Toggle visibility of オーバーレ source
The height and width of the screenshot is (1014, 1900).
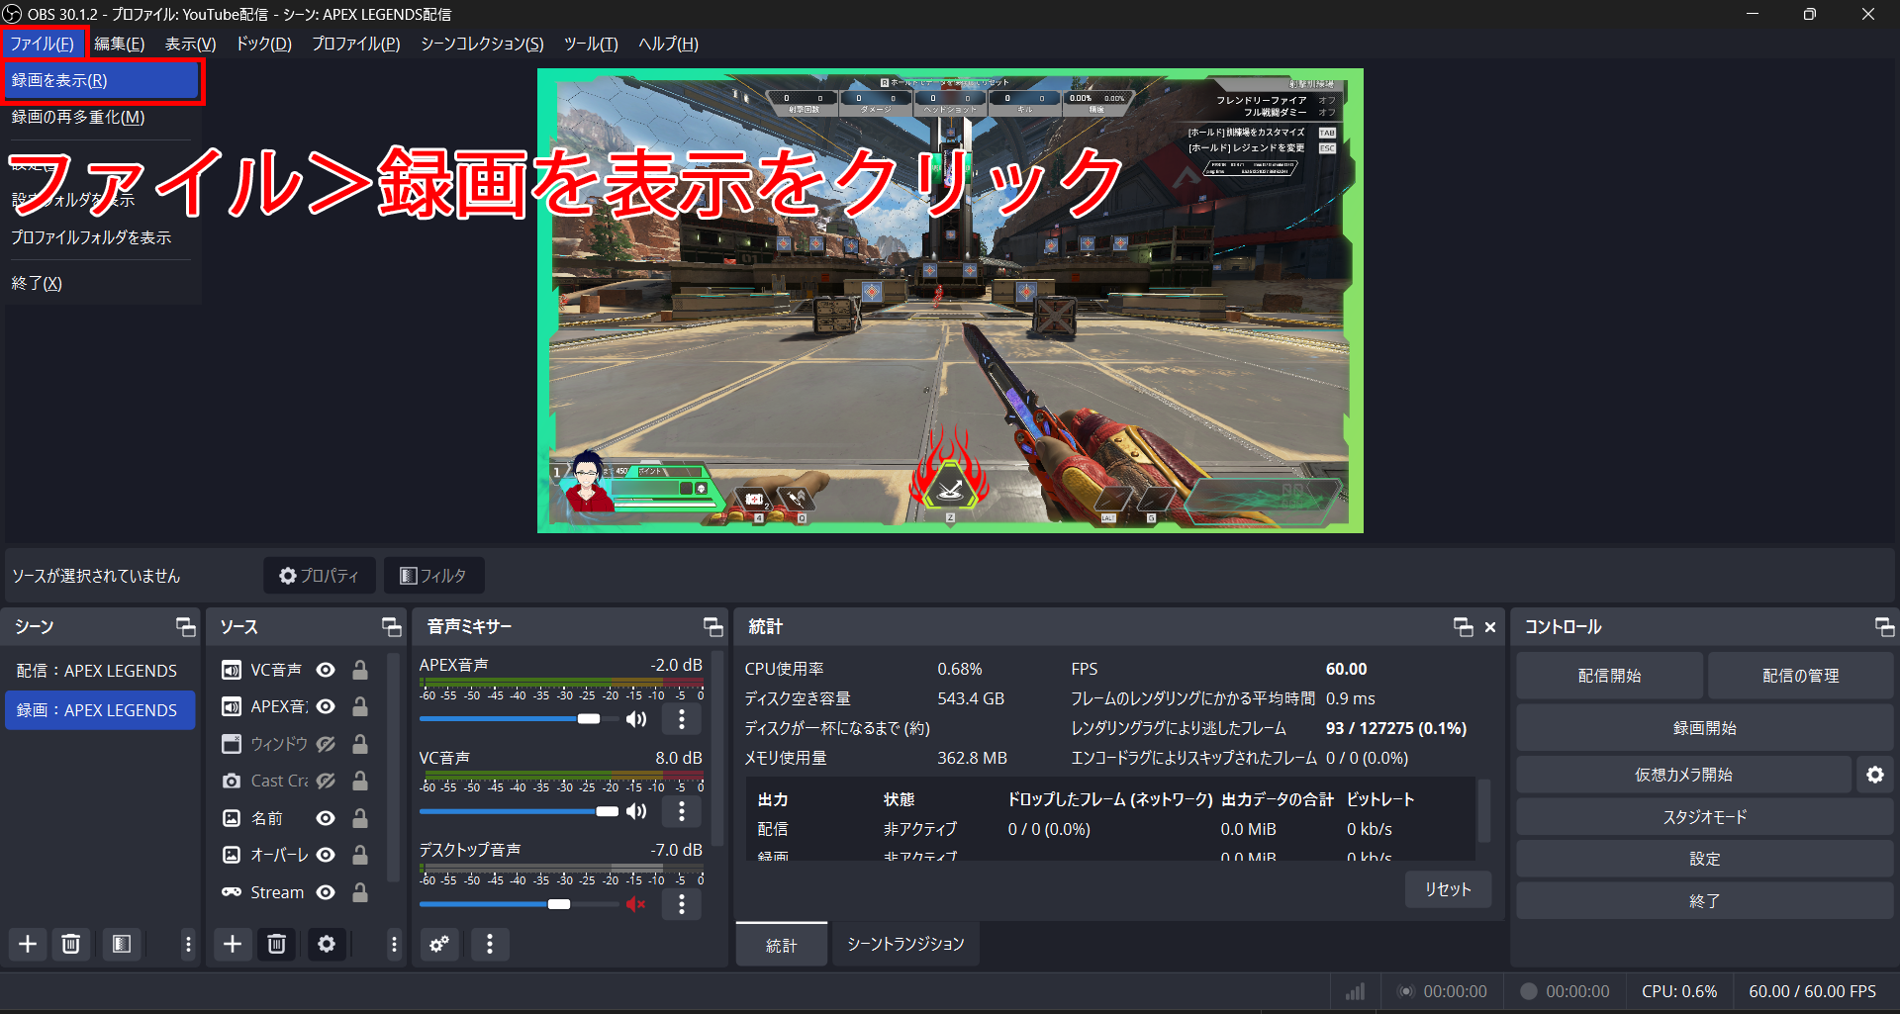pos(326,855)
